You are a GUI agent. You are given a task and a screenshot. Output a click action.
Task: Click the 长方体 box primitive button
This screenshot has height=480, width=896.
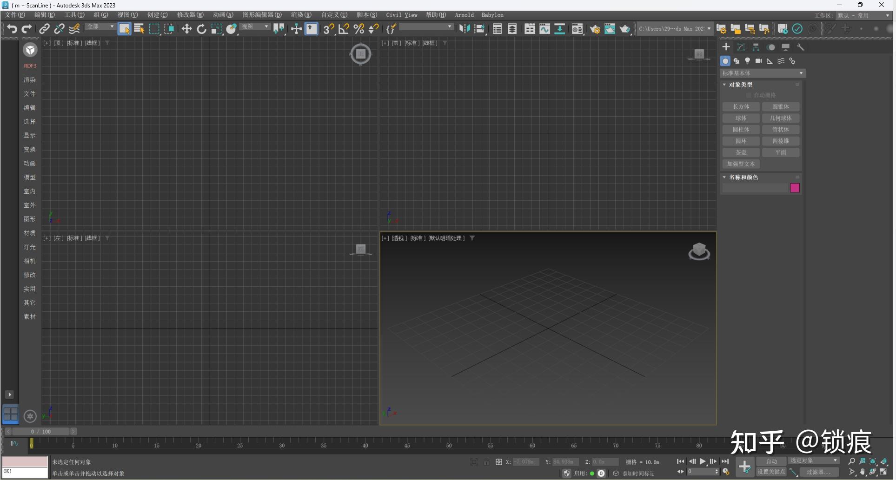coord(741,106)
